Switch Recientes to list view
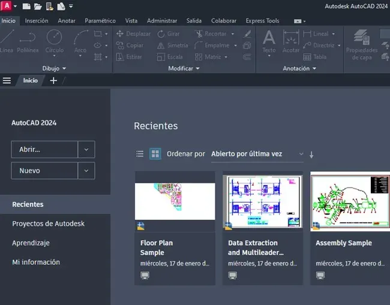This screenshot has height=305, width=390. click(140, 154)
